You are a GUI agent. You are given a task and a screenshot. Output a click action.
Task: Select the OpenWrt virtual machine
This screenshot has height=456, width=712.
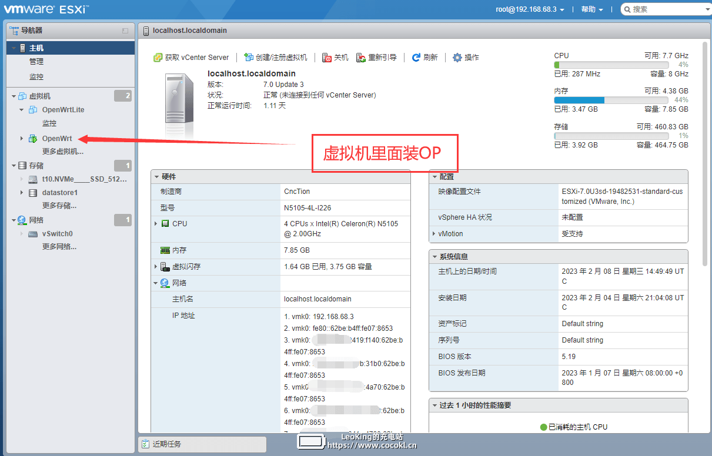click(57, 139)
